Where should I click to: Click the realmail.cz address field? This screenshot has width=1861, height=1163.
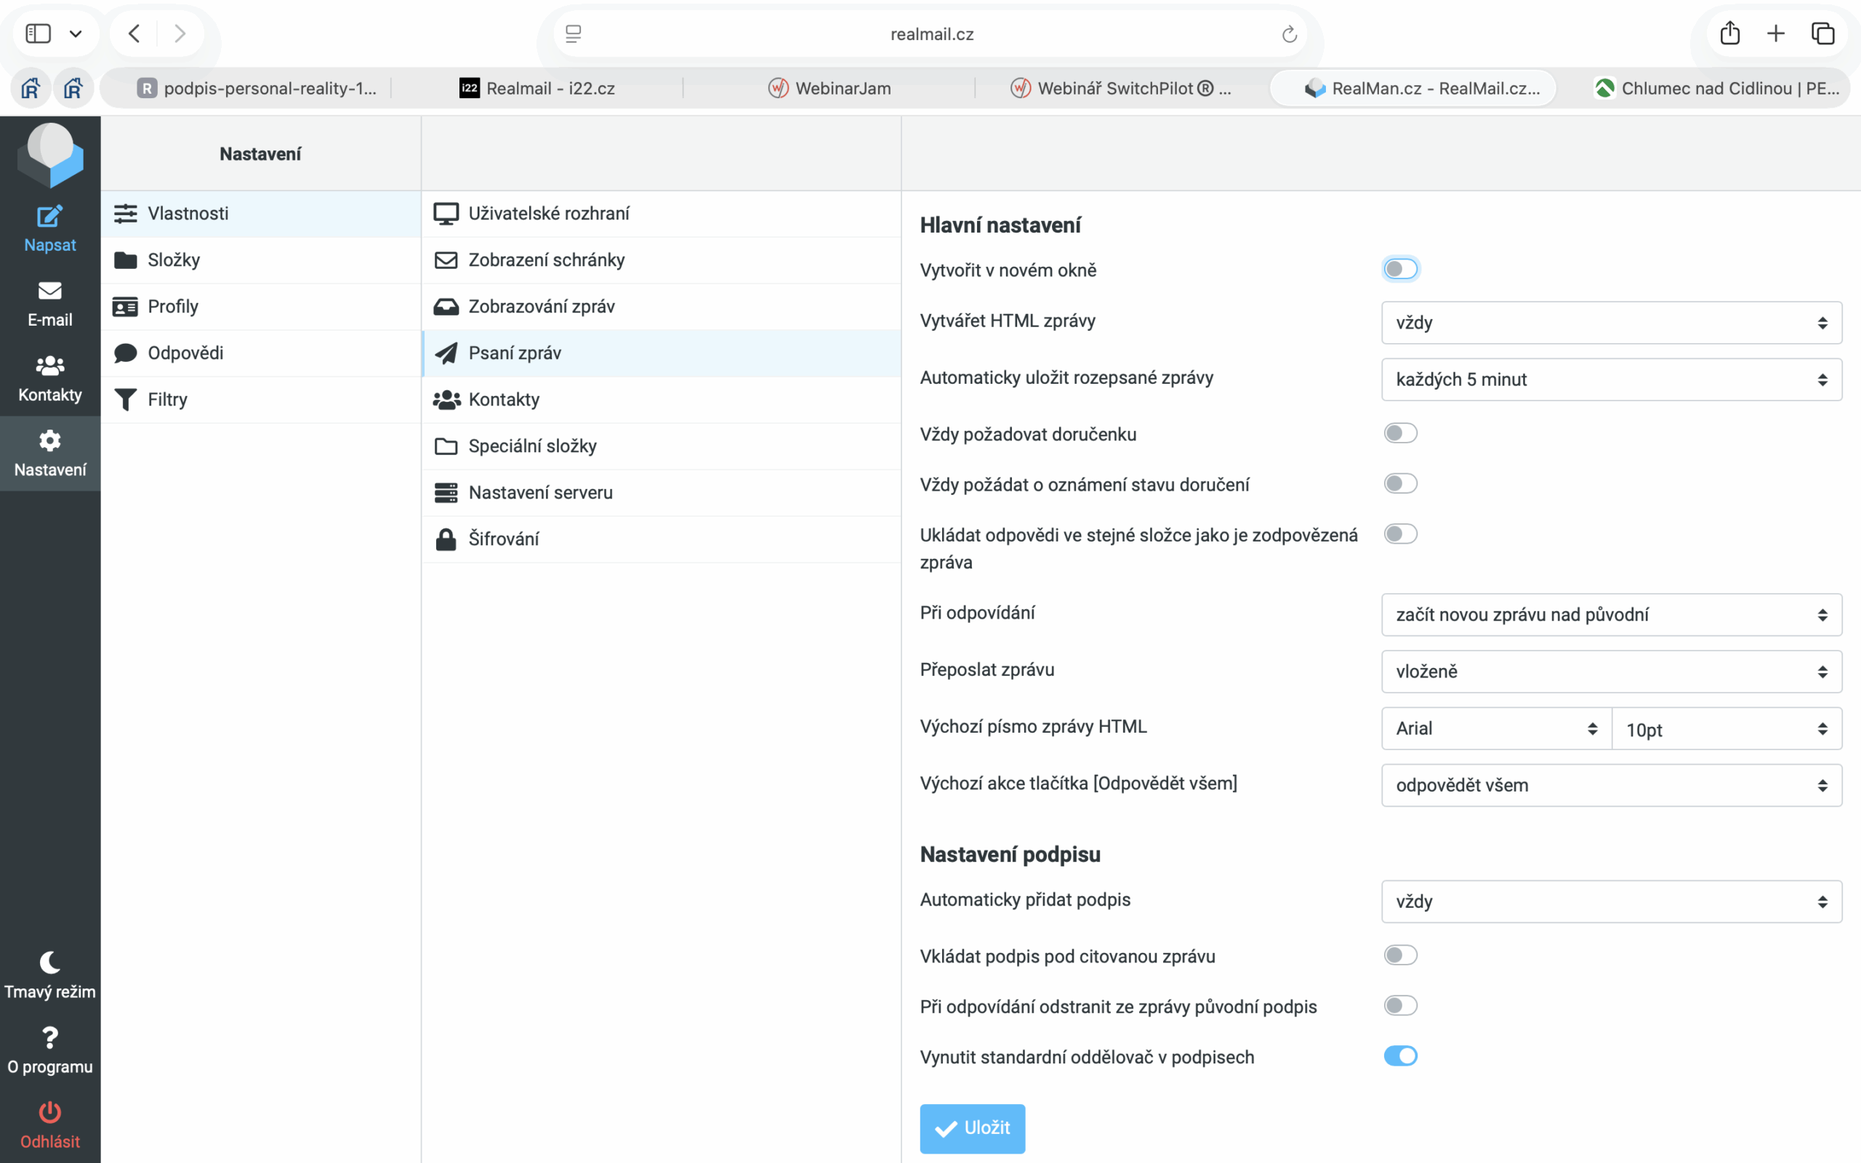[930, 34]
